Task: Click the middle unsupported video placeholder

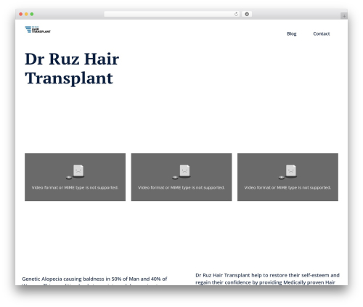Action: (x=181, y=177)
